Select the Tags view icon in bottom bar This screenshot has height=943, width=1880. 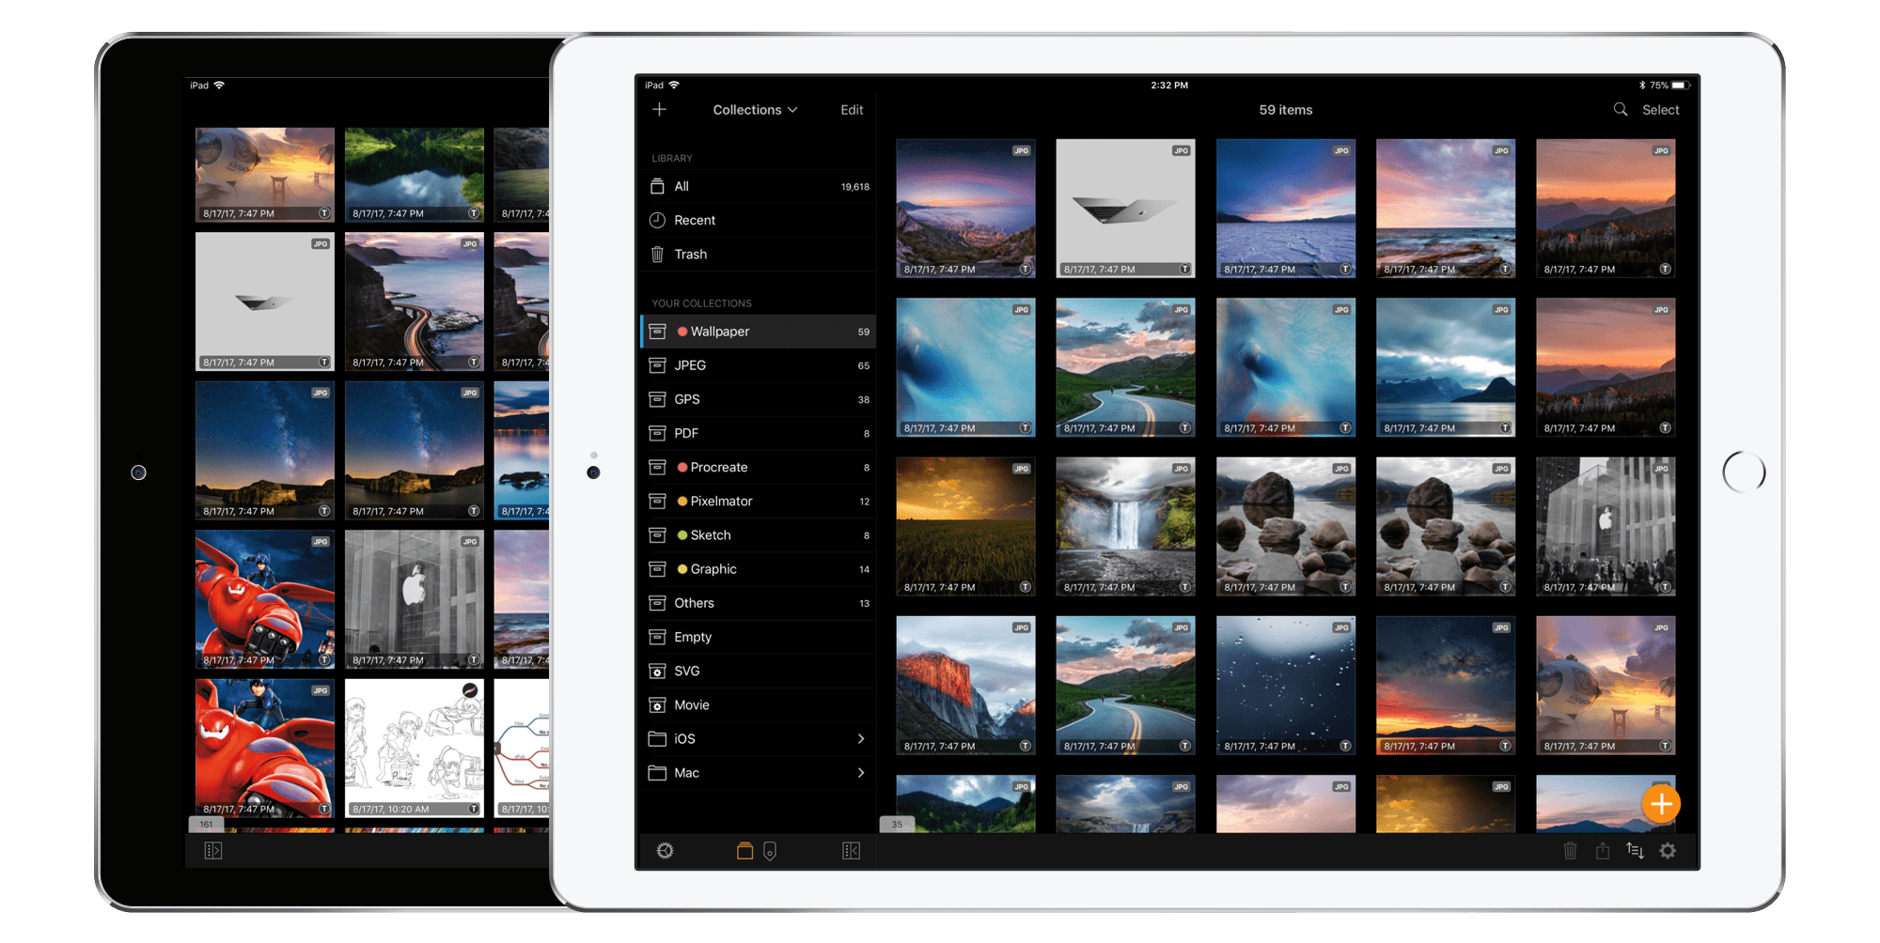pyautogui.click(x=769, y=852)
